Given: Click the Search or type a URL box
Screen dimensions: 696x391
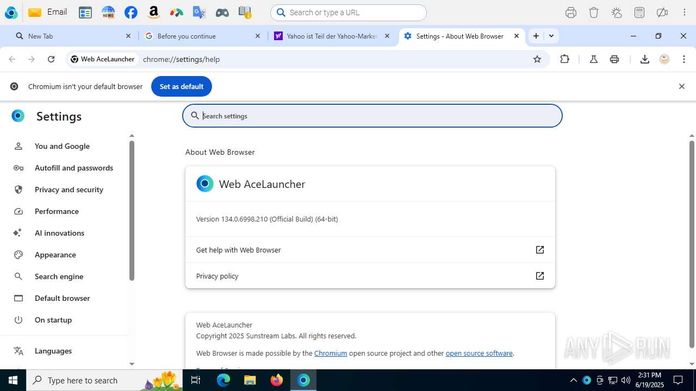Looking at the screenshot, I should click(x=349, y=12).
